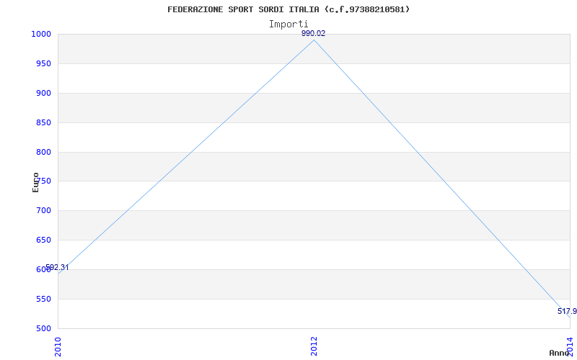The image size is (577, 360).
Task: Click the 550 y-axis tick label
Action: [x=43, y=299]
